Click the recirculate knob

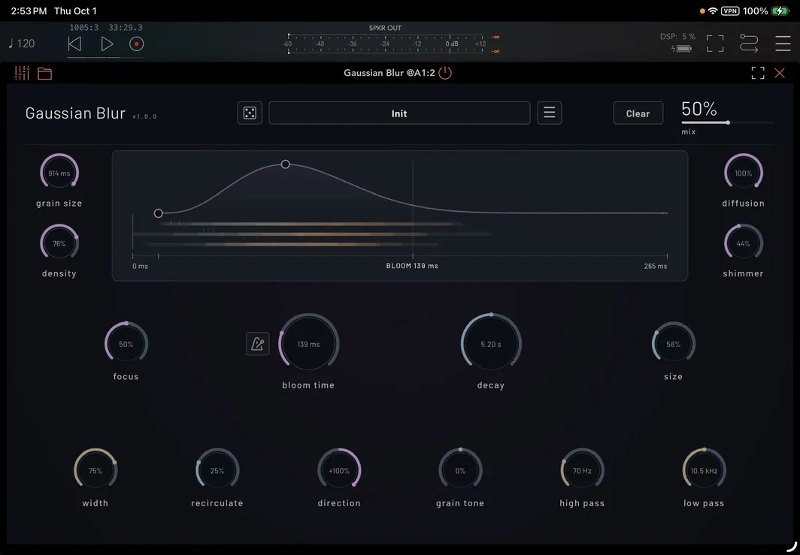pos(217,470)
